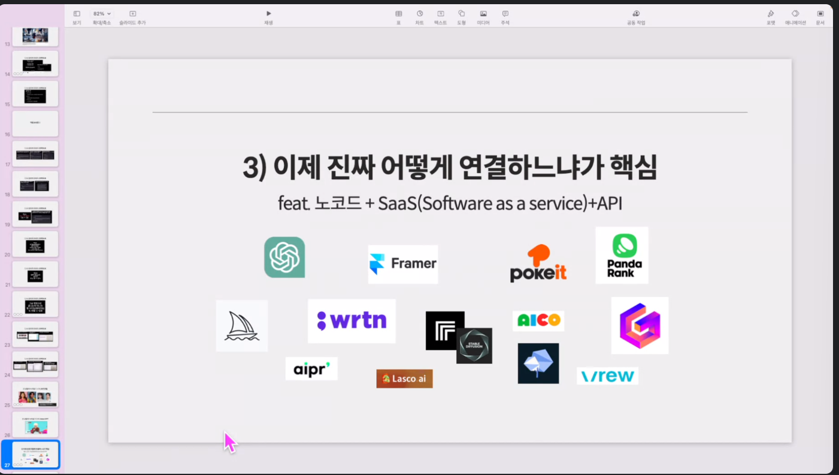Select slide 25 thumbnail with portraits

(35, 395)
